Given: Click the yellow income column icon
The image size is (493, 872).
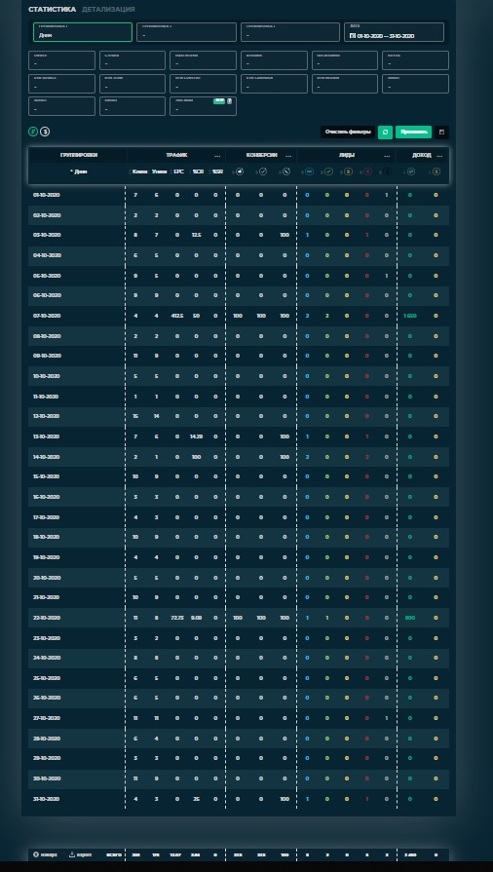Looking at the screenshot, I should [x=436, y=171].
